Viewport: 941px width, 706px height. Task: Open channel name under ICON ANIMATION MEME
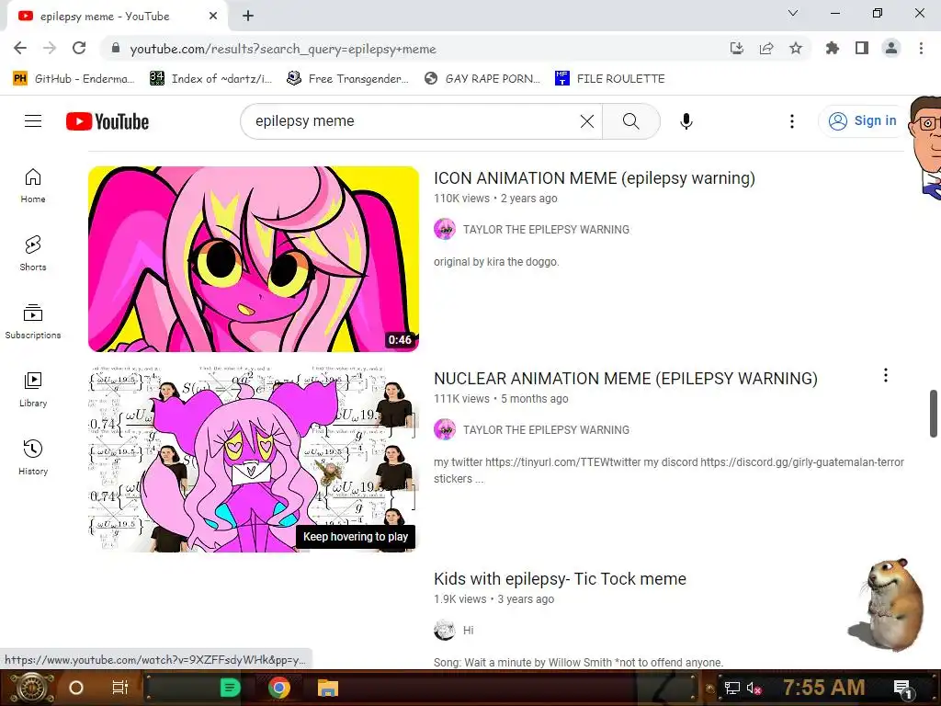[x=546, y=229]
